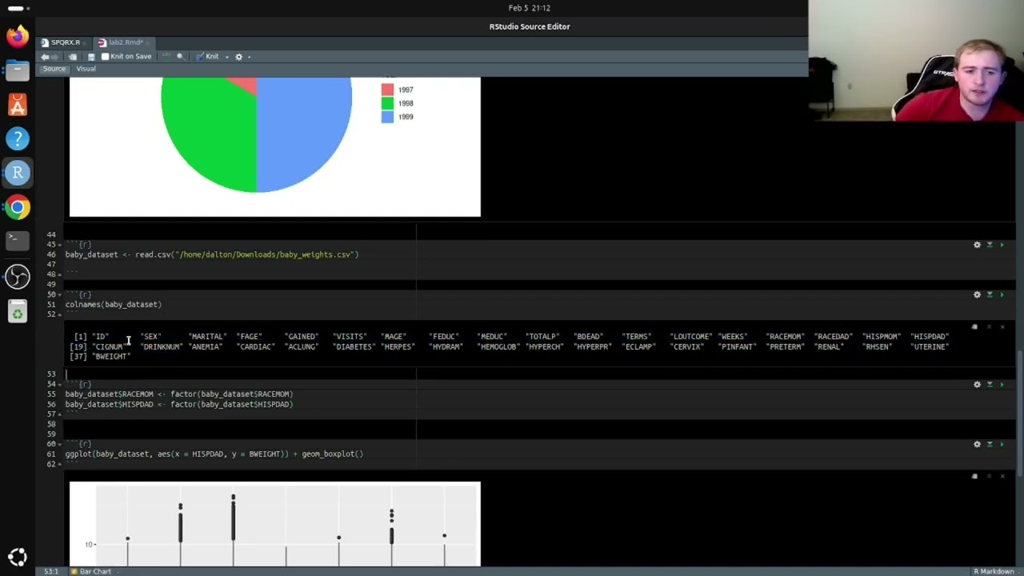Run all chunks above the read.csv chunk
1024x576 pixels.
click(x=990, y=245)
